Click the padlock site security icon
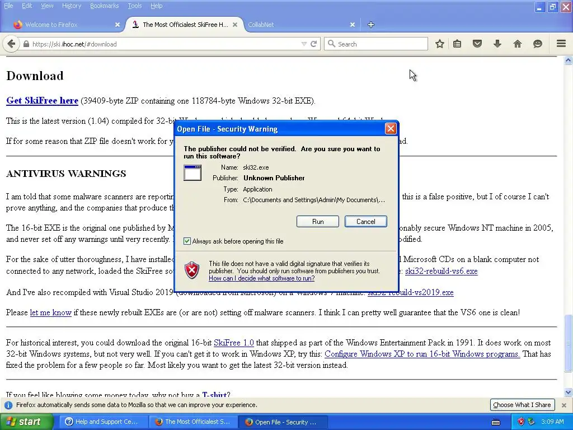 click(26, 44)
